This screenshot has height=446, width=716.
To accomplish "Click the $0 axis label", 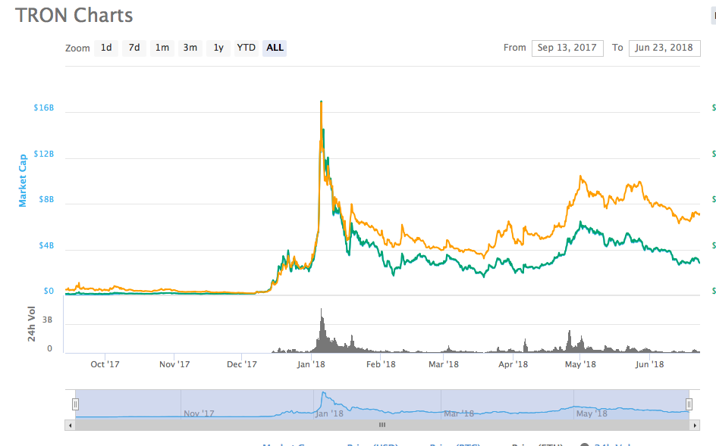I will click(x=49, y=291).
